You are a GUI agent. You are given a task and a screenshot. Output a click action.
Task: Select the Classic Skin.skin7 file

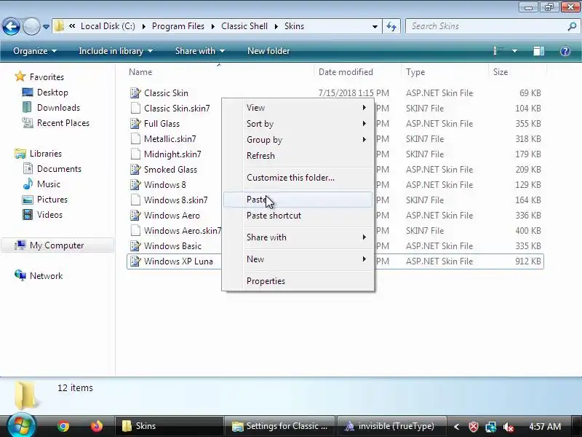pos(177,108)
